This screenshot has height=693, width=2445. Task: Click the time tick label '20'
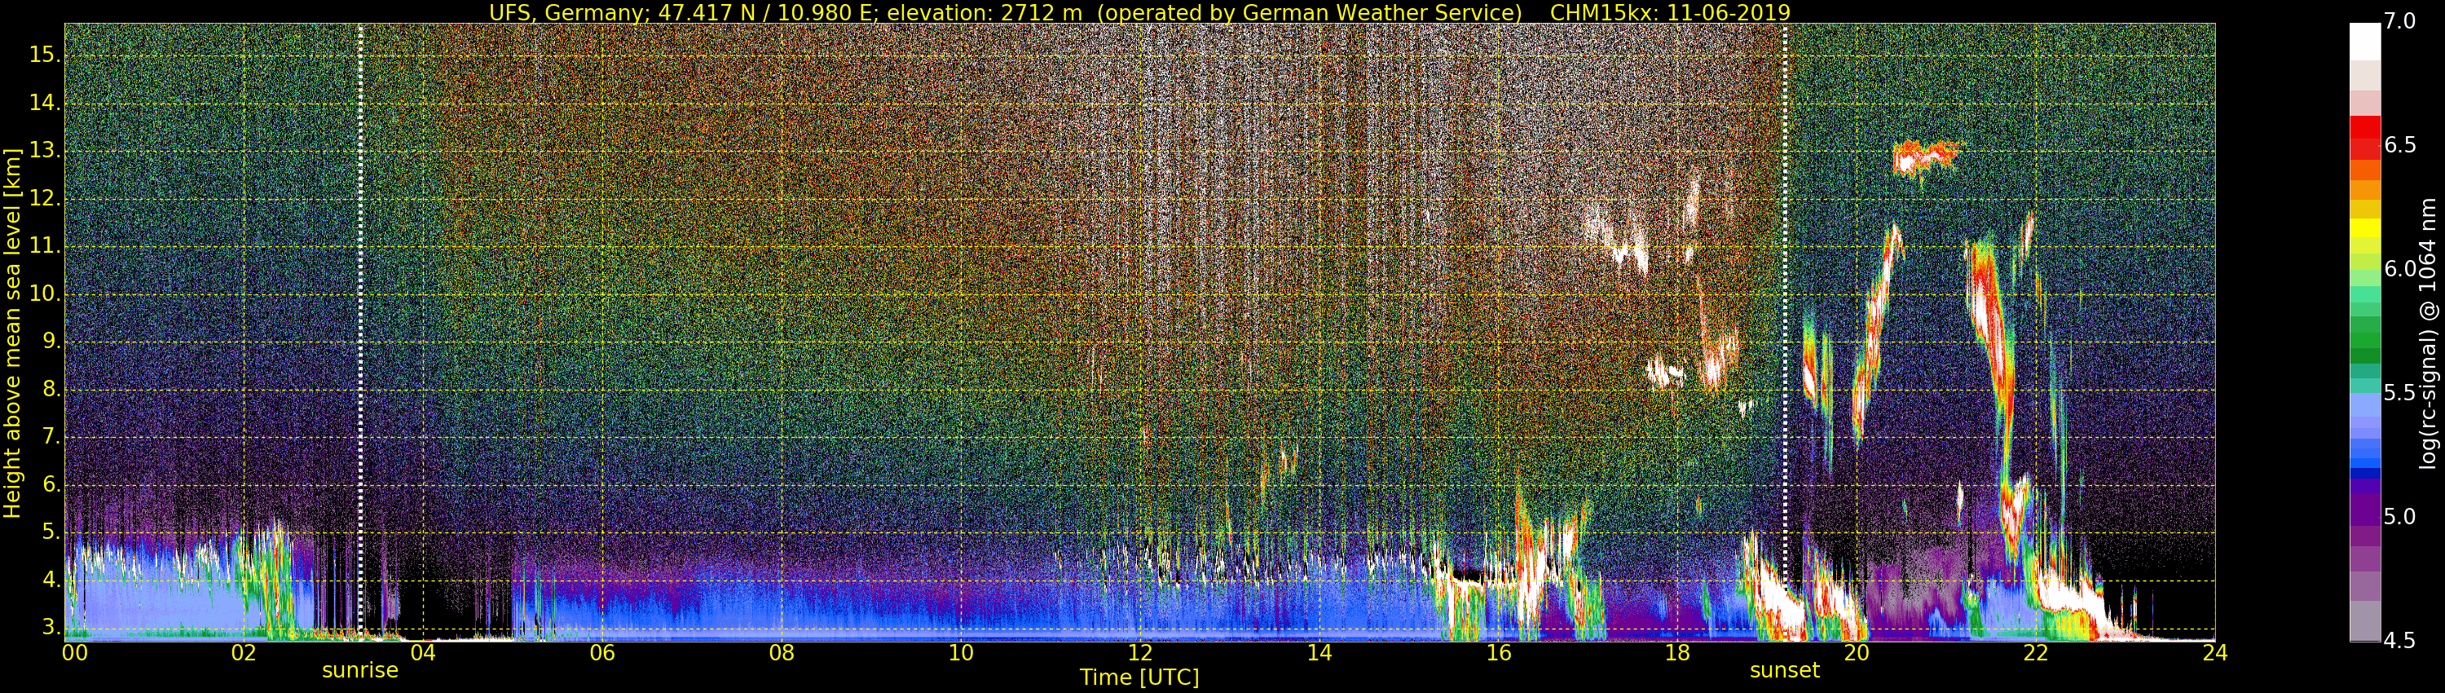pyautogui.click(x=1857, y=652)
